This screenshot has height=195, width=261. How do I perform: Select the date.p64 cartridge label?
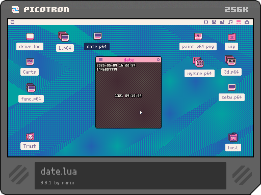coord(97,47)
